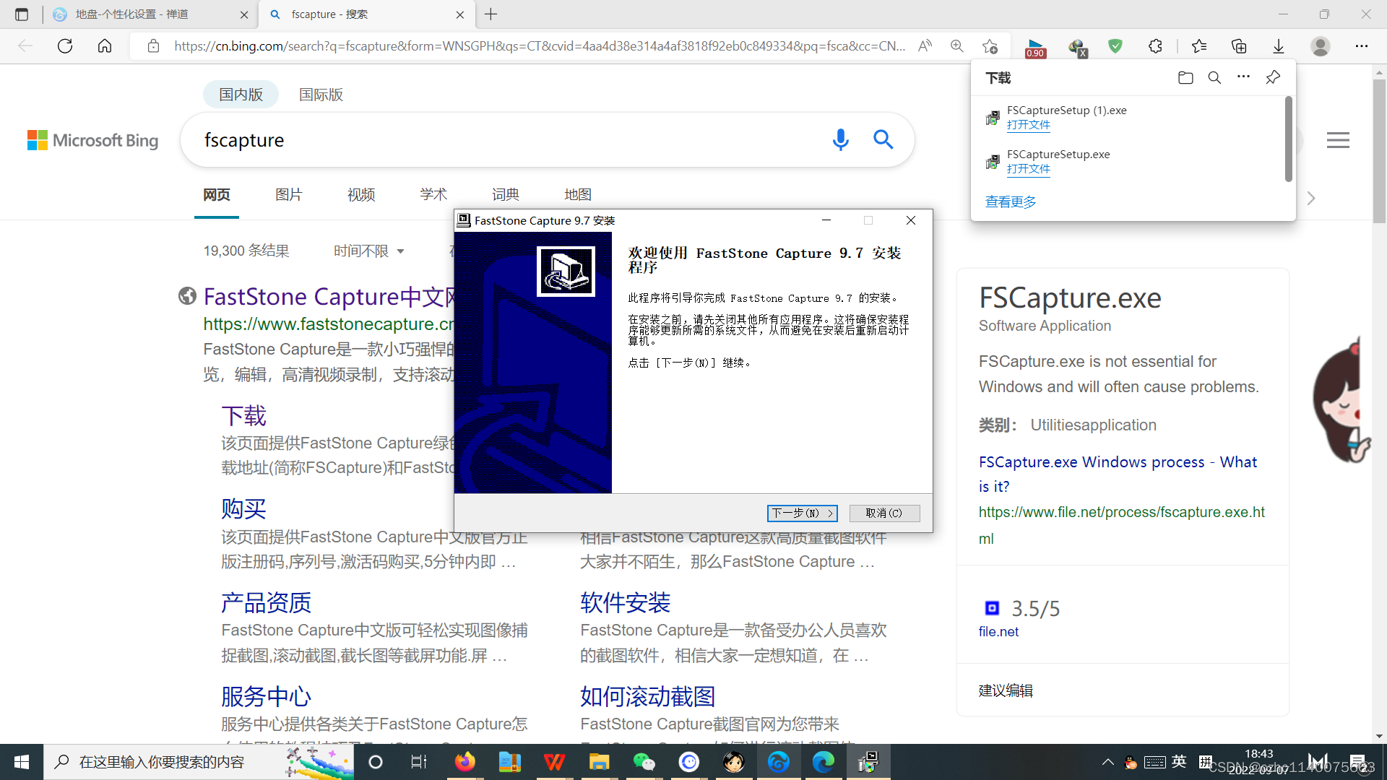The height and width of the screenshot is (780, 1387).
Task: Click 查看更多 in downloads panel
Action: point(1010,201)
